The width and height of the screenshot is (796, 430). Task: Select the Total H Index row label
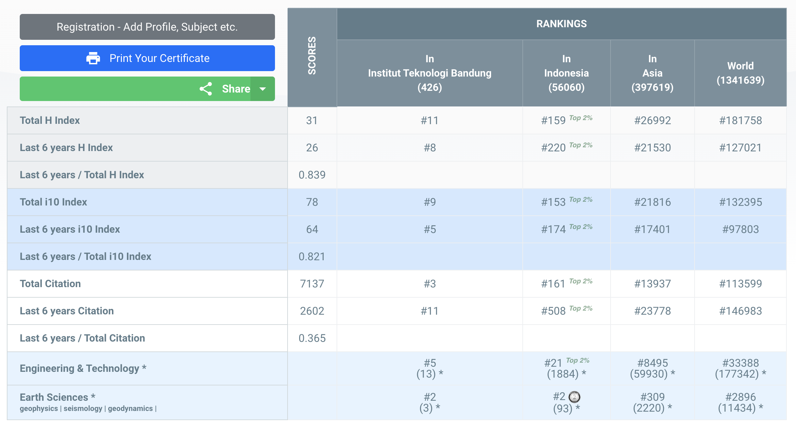pos(50,120)
